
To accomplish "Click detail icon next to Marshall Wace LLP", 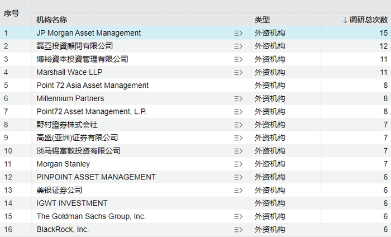I will click(239, 72).
